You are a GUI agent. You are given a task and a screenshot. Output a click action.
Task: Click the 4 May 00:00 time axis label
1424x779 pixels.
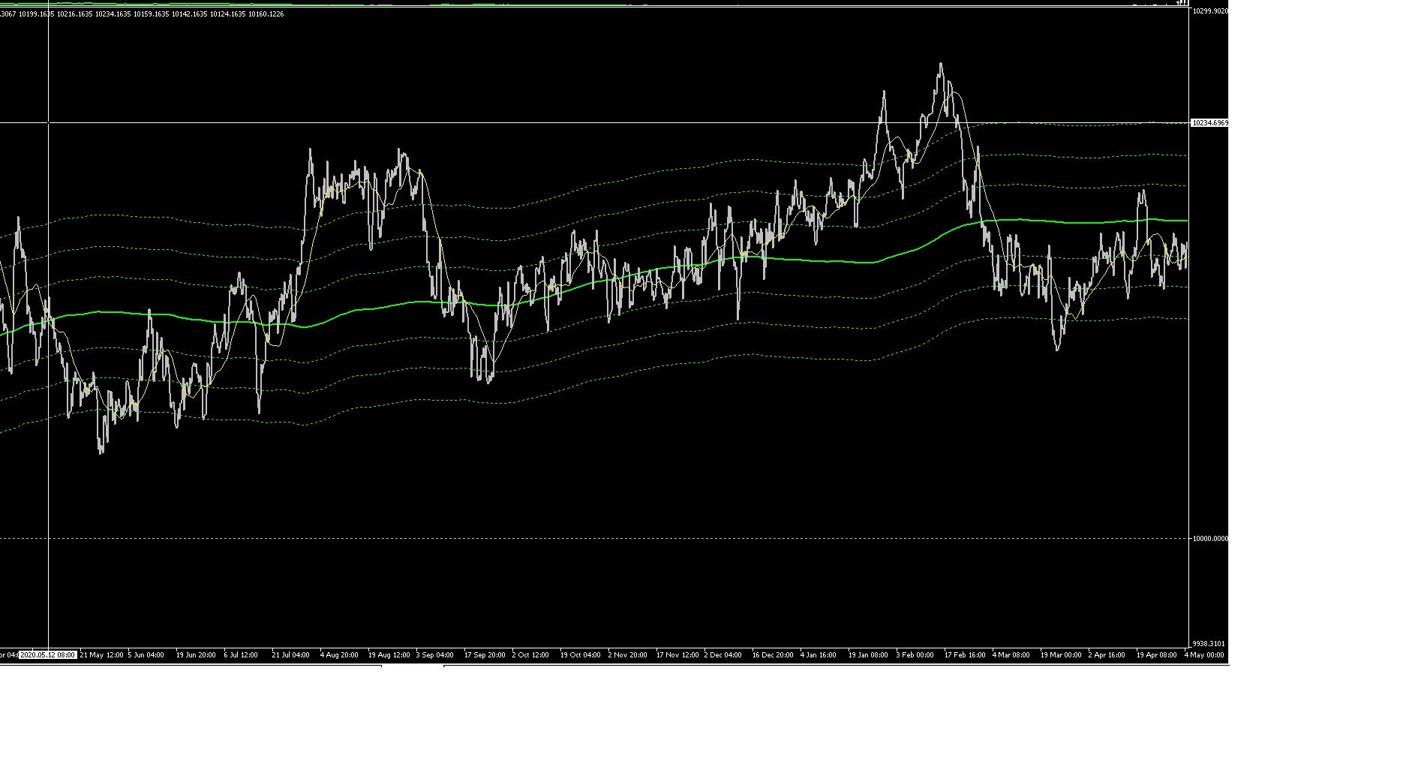point(1203,654)
